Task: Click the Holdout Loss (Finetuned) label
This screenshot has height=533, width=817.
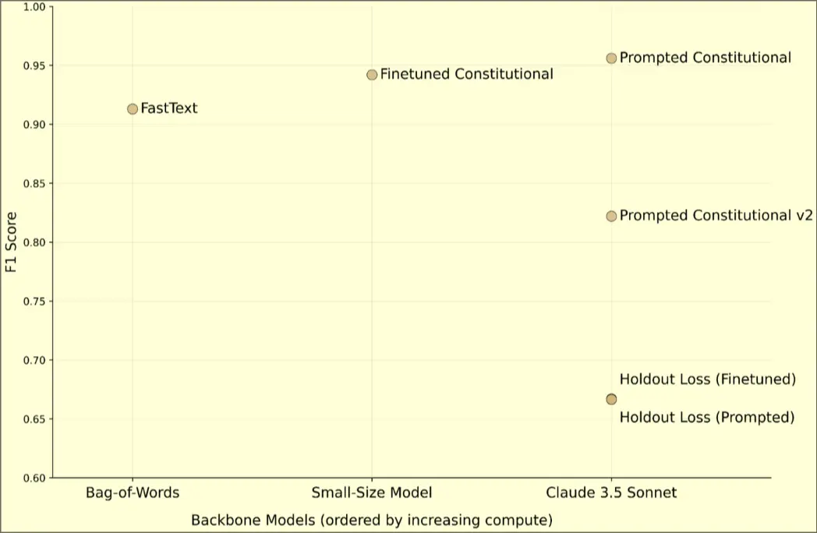Action: pos(707,380)
